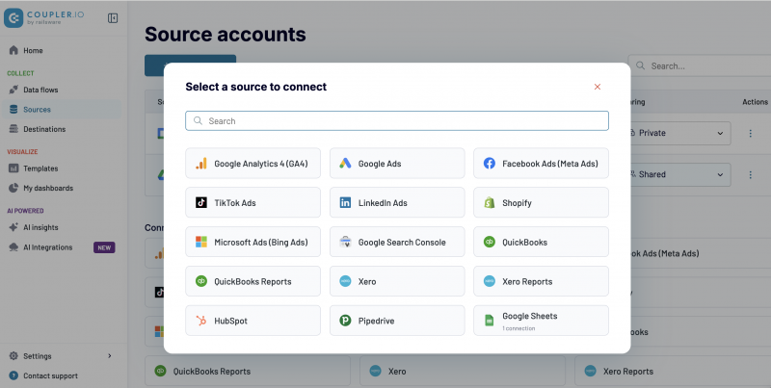Screen dimensions: 771x388
Task: Click the NEW badge beside AI integrations
Action: pos(104,247)
